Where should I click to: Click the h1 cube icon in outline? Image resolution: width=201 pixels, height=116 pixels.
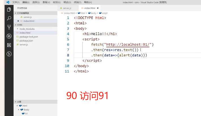click(23, 113)
